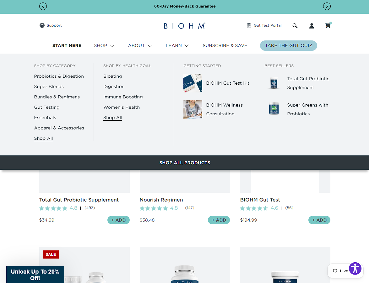Image resolution: width=369 pixels, height=283 pixels.
Task: Open Unlock Up To 20% Off popup
Action: point(35,275)
